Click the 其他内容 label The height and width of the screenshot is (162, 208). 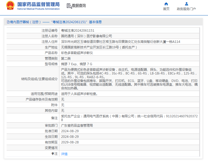pyautogui.click(x=51, y=111)
